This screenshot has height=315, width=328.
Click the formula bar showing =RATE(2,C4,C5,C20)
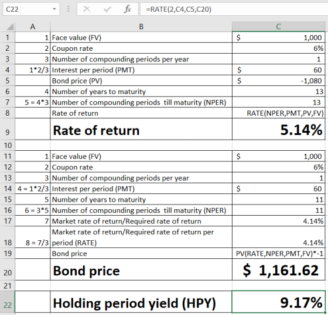(234, 9)
